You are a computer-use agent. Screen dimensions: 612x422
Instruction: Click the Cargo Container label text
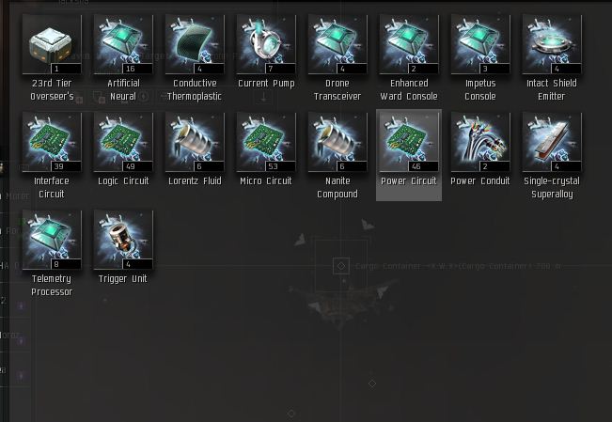pos(458,266)
